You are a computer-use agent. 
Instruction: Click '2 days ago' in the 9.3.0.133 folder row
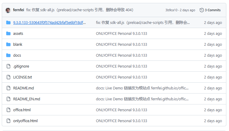click(x=213, y=22)
